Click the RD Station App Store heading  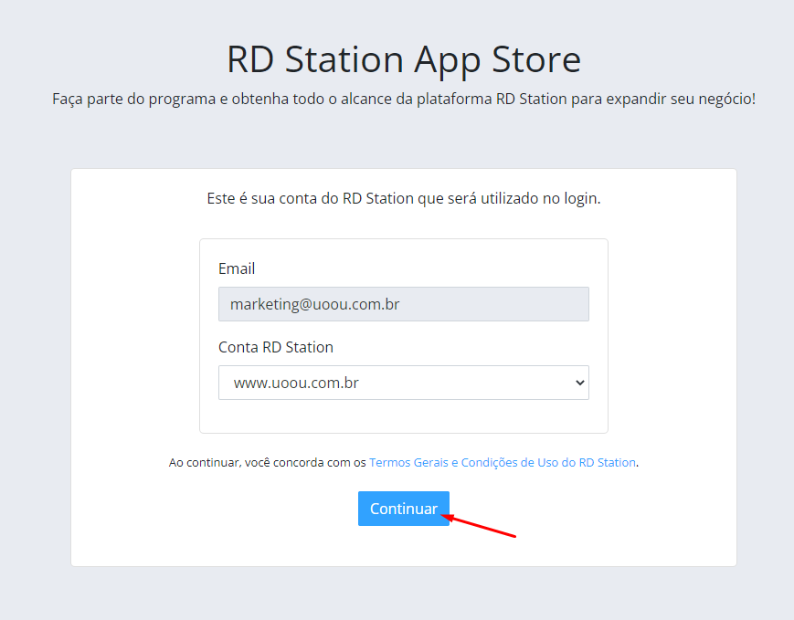pyautogui.click(x=404, y=59)
